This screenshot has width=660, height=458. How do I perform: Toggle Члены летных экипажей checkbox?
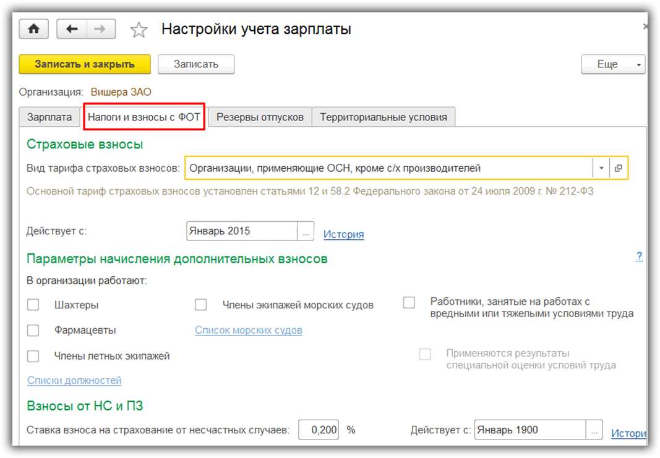(x=33, y=356)
